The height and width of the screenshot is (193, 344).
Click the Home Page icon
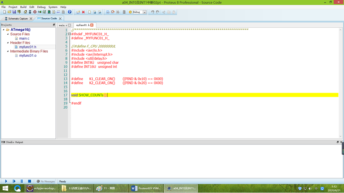pyautogui.click(x=25, y=12)
